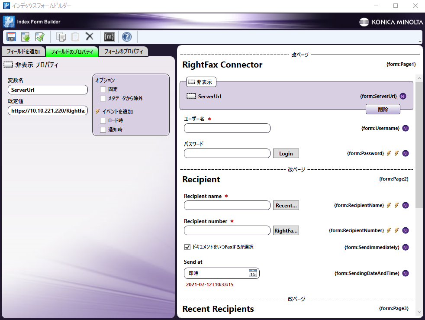Click the Paste clipboard toolbar icon
Image resolution: width=425 pixels, height=320 pixels.
pos(75,37)
